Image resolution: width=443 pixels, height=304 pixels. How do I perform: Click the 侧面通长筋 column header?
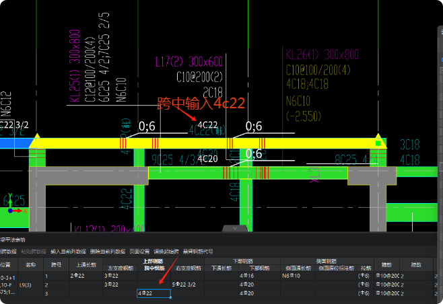tap(298, 268)
